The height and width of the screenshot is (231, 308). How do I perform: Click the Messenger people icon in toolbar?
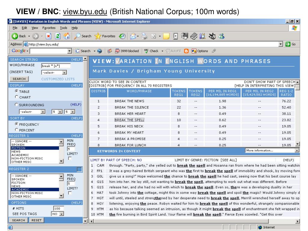coord(221,36)
